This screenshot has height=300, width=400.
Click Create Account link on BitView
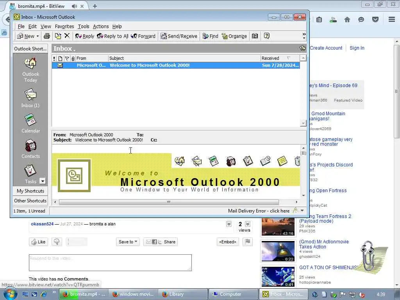(326, 48)
